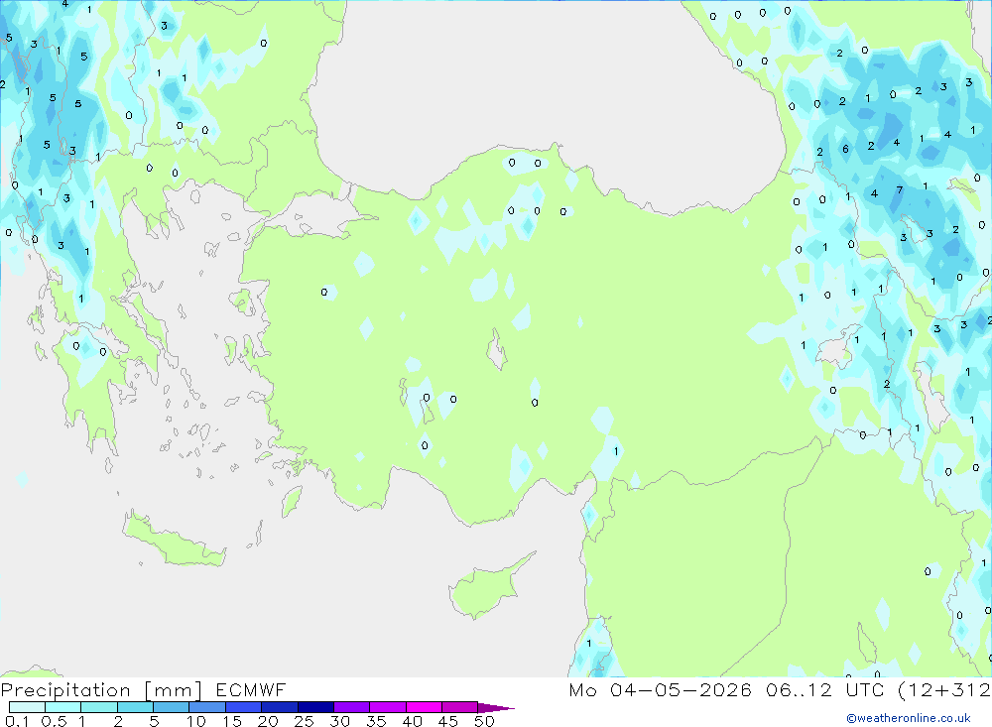This screenshot has height=727, width=992.
Task: Select the 35–40 mm purple legend swatch
Action: point(388,707)
